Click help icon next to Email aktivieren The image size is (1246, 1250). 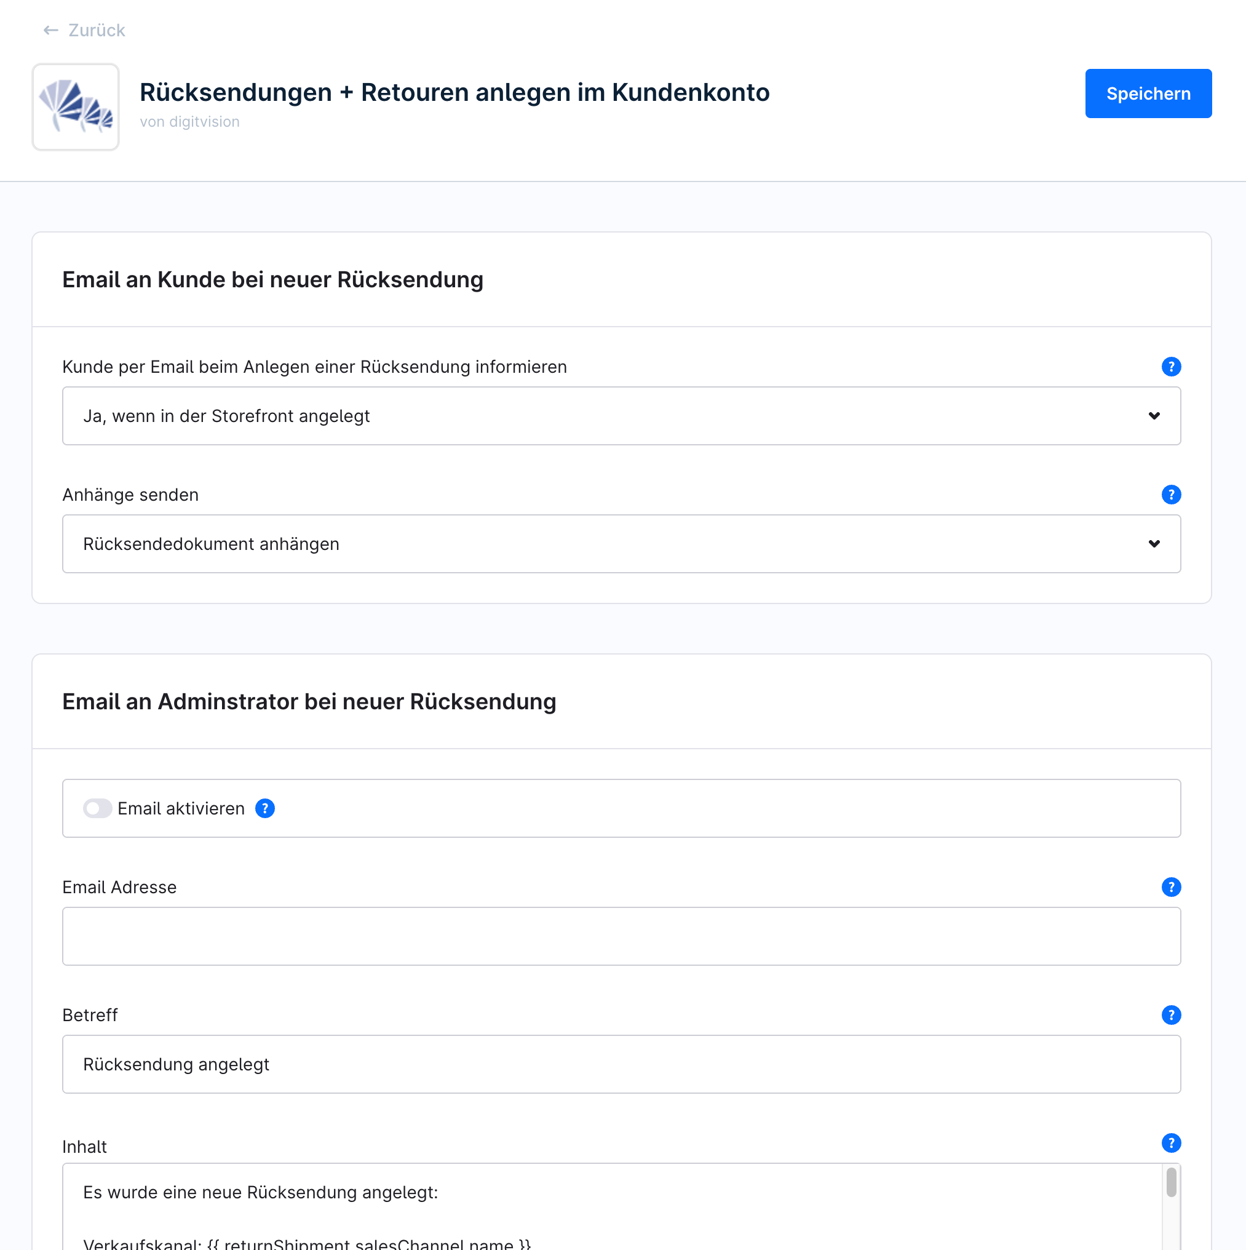point(264,808)
